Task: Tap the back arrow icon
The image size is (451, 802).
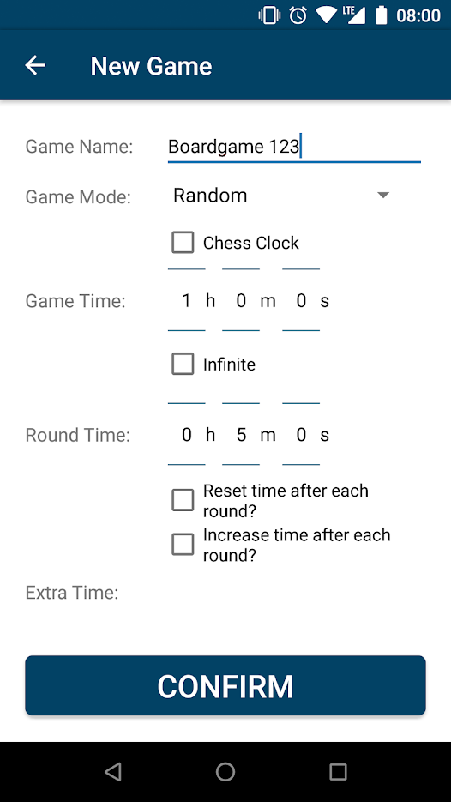Action: (35, 65)
